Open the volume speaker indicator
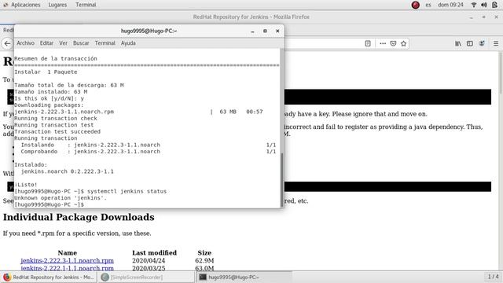 pyautogui.click(x=484, y=5)
